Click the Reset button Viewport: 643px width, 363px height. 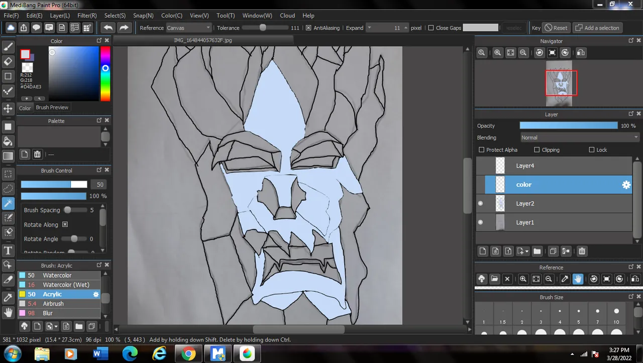[557, 28]
